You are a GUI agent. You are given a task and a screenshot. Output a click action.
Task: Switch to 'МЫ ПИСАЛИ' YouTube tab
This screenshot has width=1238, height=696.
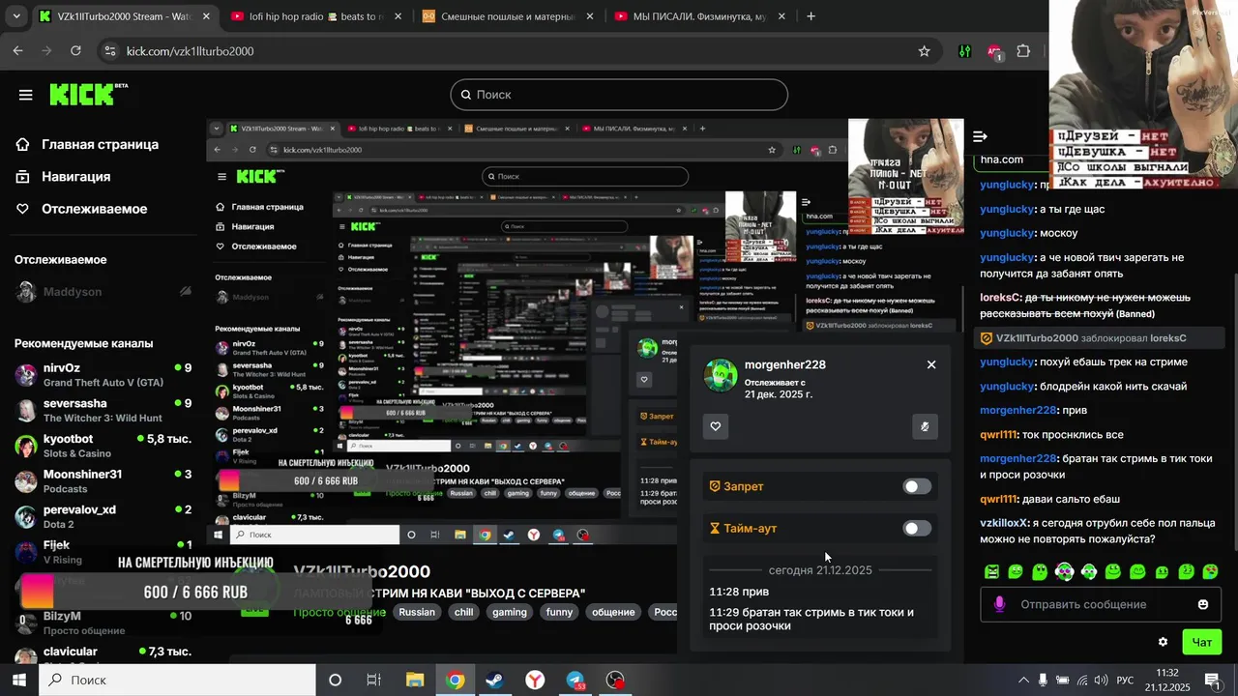tap(698, 16)
